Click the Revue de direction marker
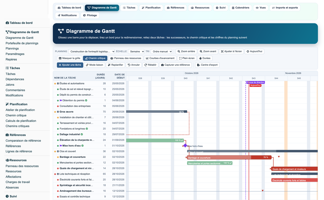324x200 pixels. pos(255,82)
